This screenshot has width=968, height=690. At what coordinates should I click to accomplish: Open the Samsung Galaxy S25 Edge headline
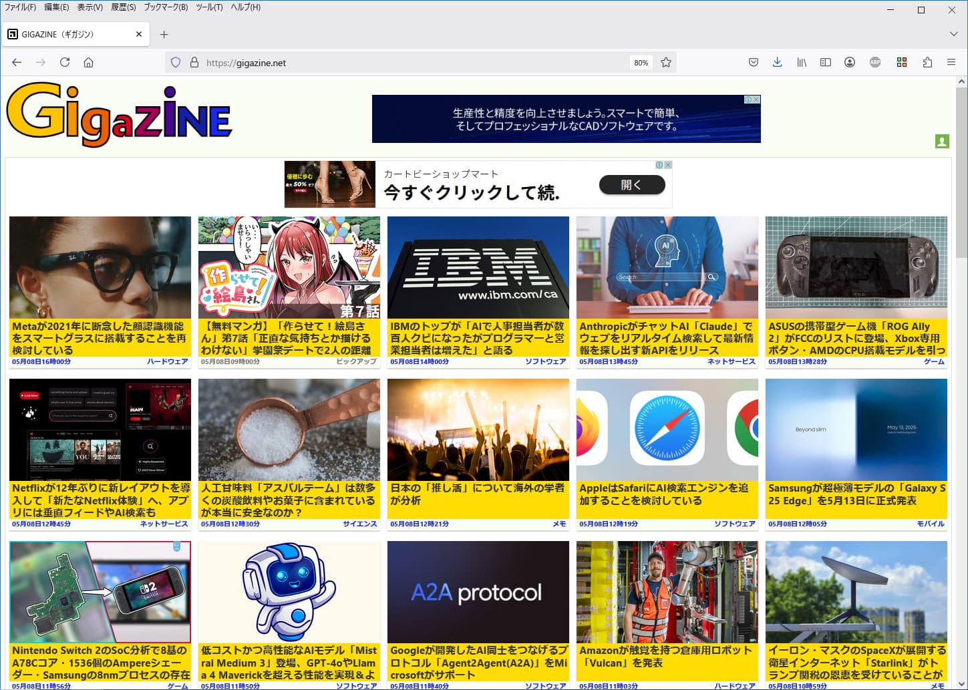(856, 494)
